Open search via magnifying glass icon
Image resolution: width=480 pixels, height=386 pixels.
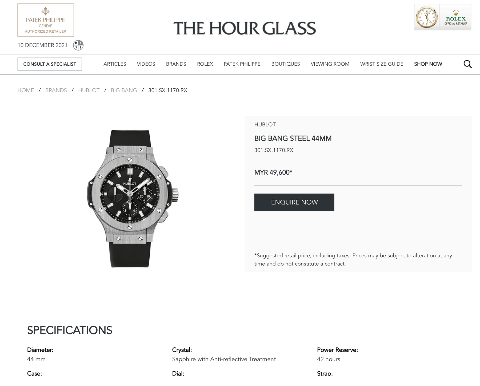[467, 64]
